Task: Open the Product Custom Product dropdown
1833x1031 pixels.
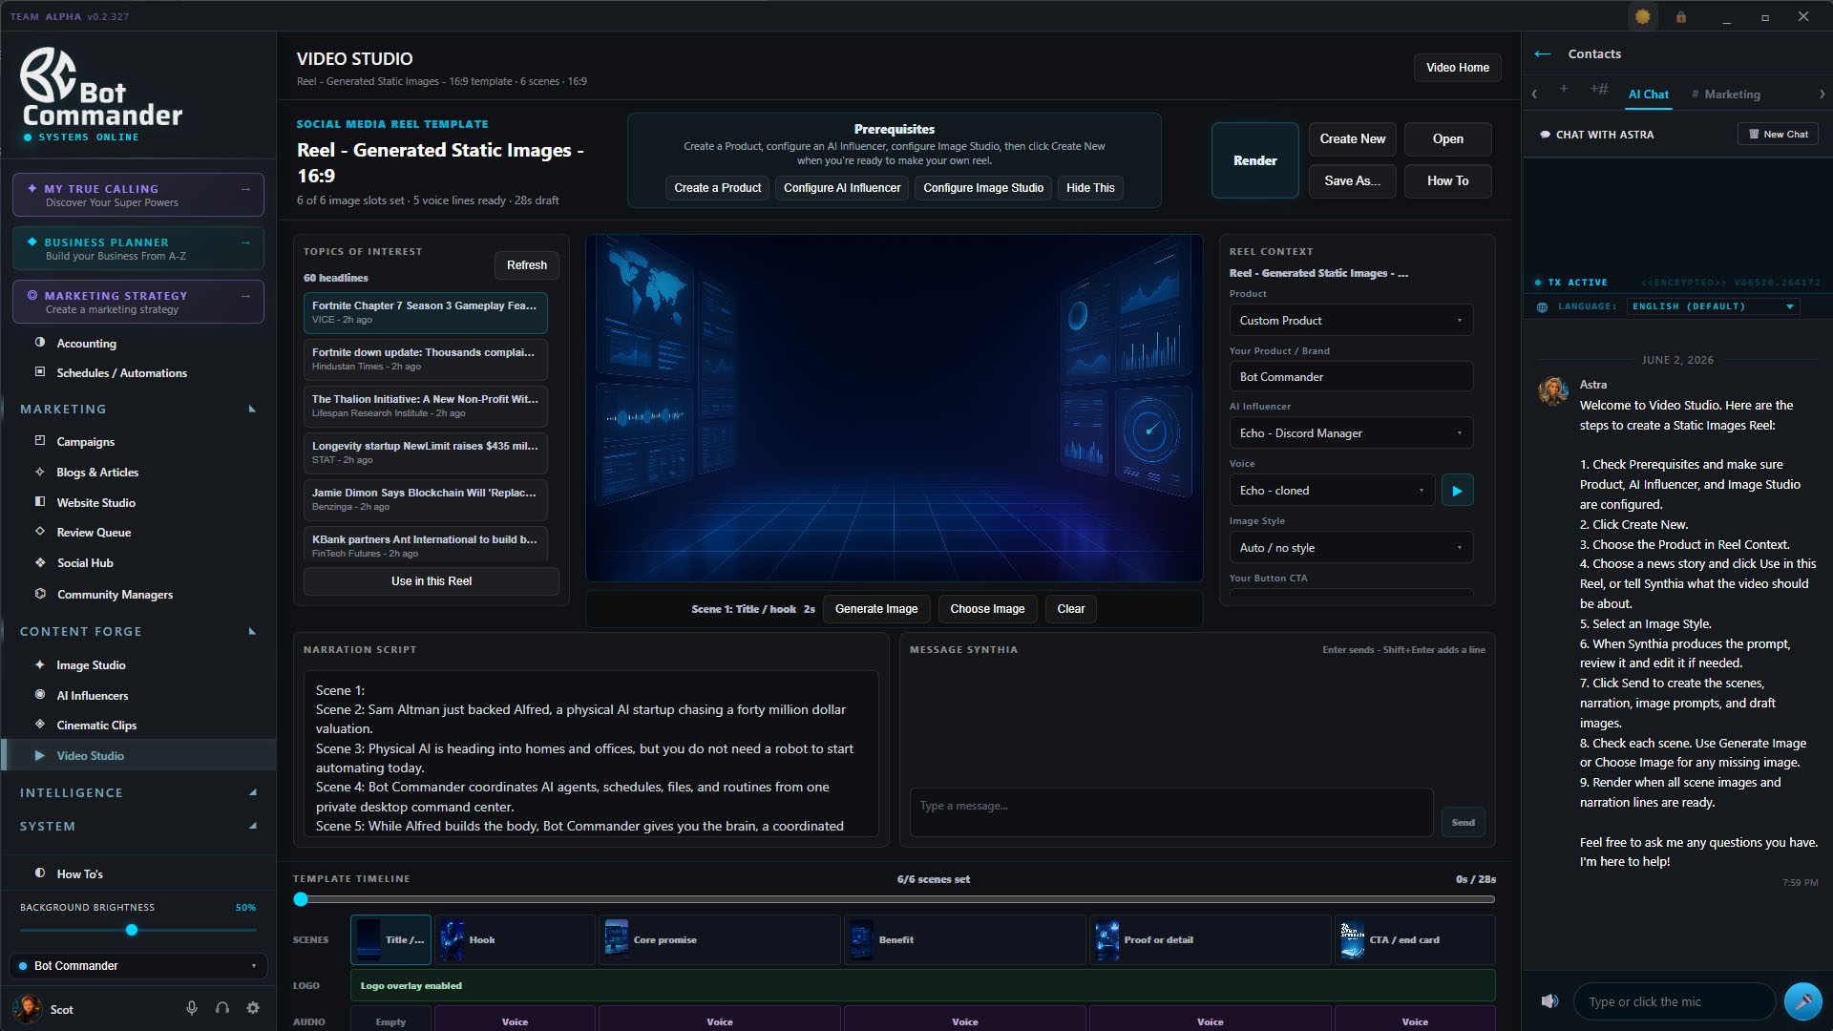Action: 1351,321
